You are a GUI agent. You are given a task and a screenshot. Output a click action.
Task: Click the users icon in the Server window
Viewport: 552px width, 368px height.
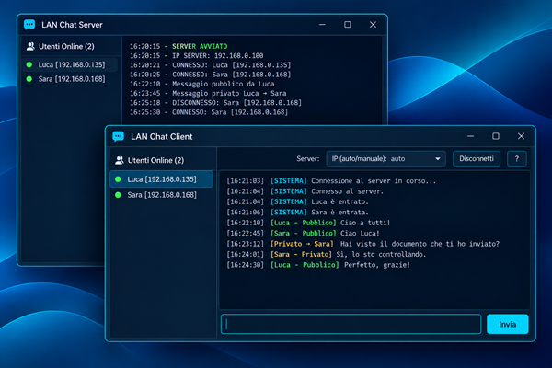click(30, 46)
